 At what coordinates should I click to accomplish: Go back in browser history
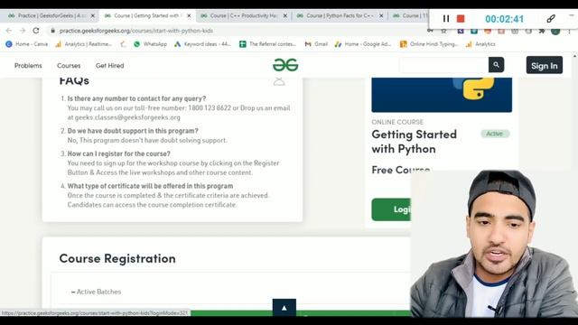[x=9, y=31]
